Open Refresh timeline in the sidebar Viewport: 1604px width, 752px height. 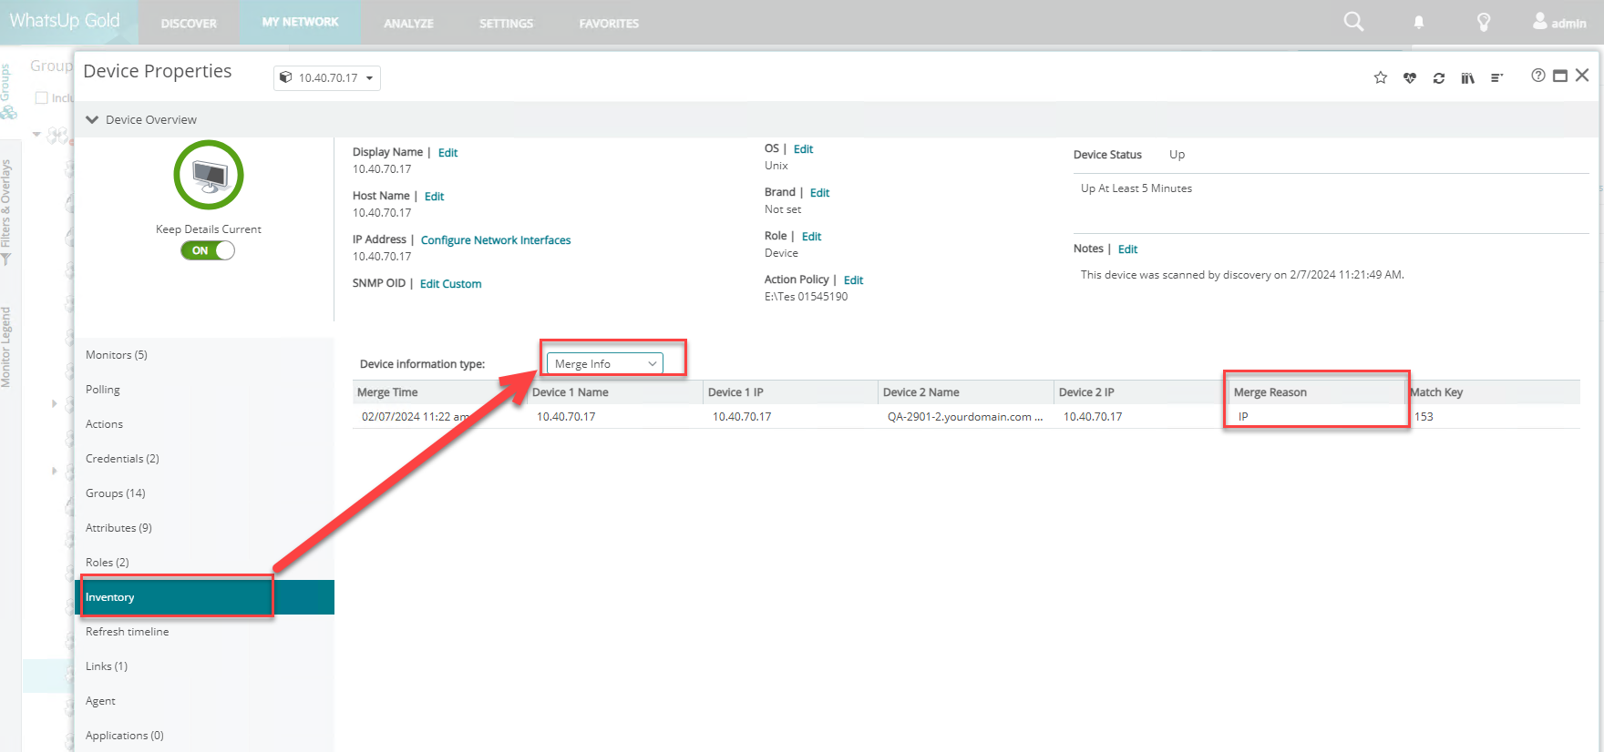click(x=204, y=632)
